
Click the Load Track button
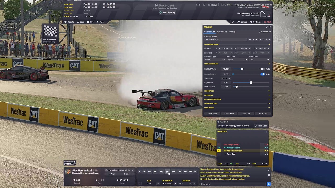212,114
